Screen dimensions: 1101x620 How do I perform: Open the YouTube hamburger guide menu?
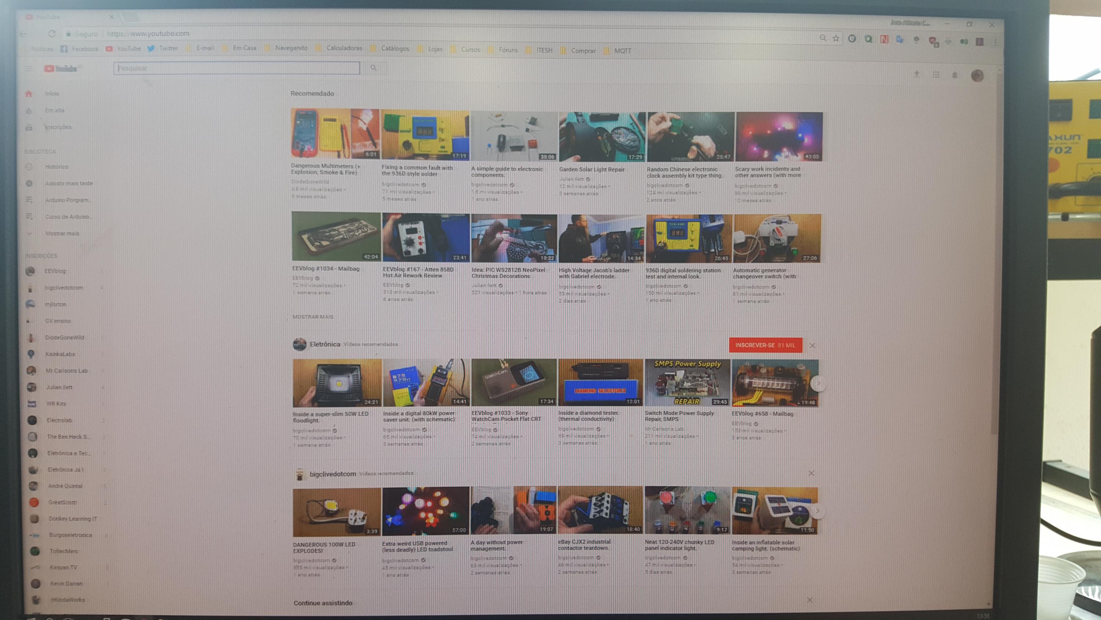tap(29, 69)
